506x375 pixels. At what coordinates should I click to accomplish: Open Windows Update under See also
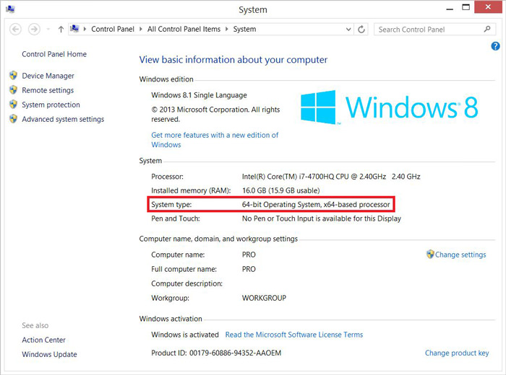point(49,354)
